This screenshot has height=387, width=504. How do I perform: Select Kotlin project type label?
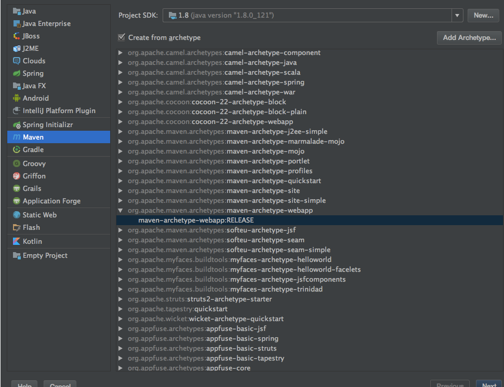pos(32,241)
